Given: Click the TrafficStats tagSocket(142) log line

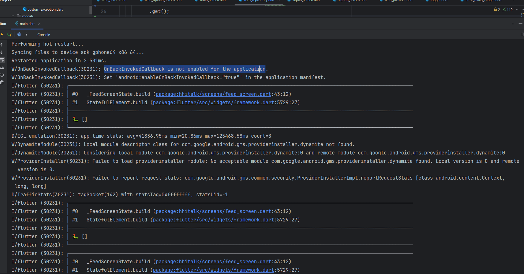Looking at the screenshot, I should pyautogui.click(x=120, y=195).
